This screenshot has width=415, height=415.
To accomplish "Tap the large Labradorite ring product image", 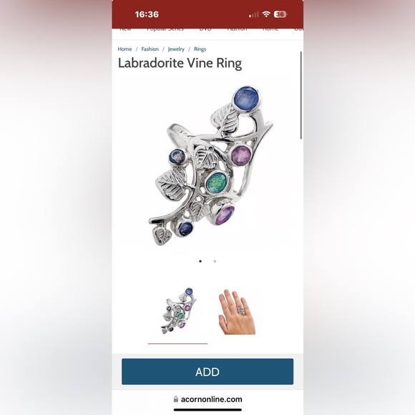I will click(x=211, y=165).
